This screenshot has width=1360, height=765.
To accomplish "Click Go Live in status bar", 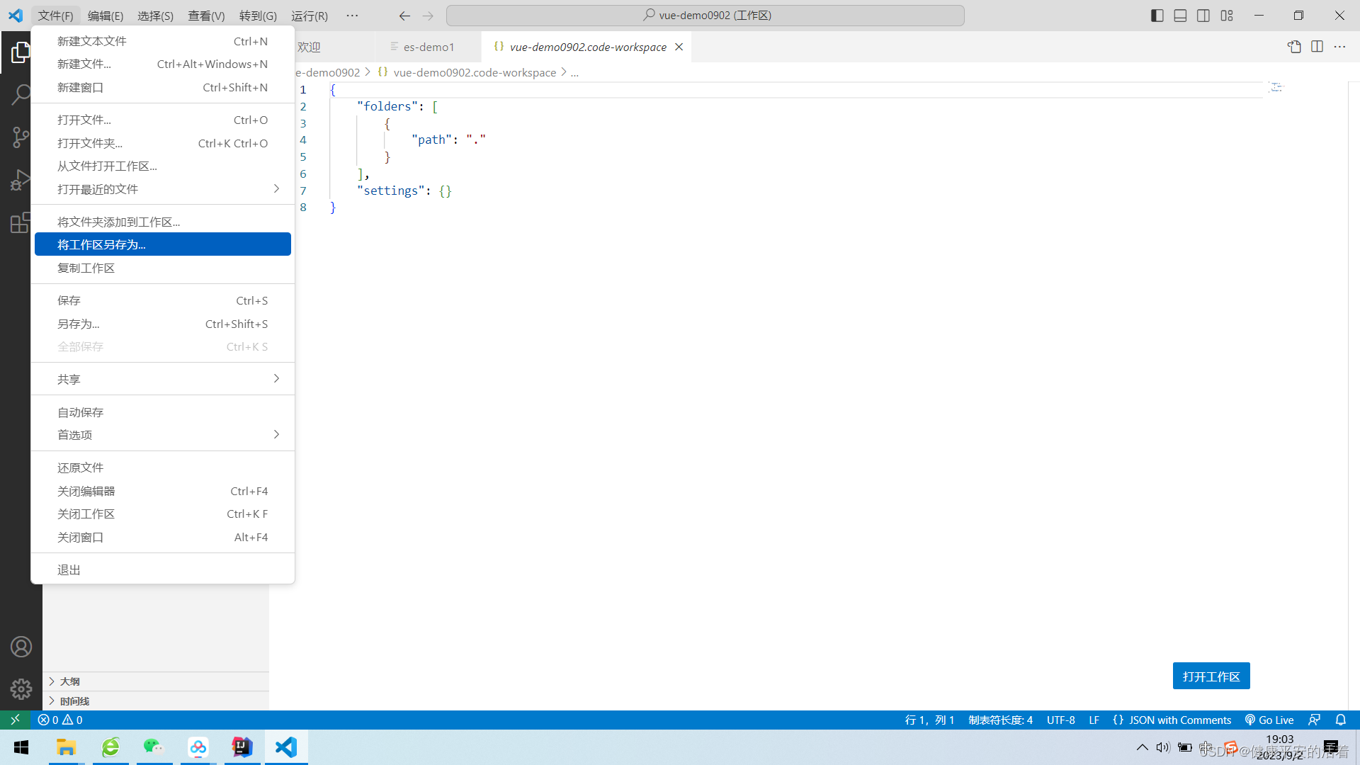I will pyautogui.click(x=1269, y=720).
